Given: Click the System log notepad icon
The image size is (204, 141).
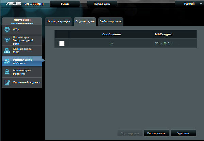Looking at the screenshot, I should [x=7, y=82].
